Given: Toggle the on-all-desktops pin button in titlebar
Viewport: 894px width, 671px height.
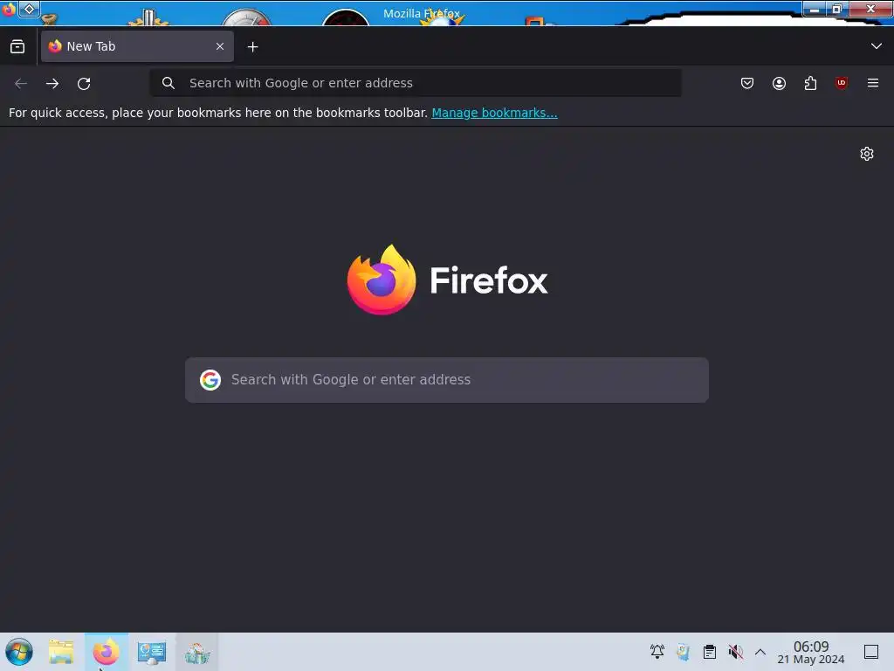Looking at the screenshot, I should tap(29, 9).
